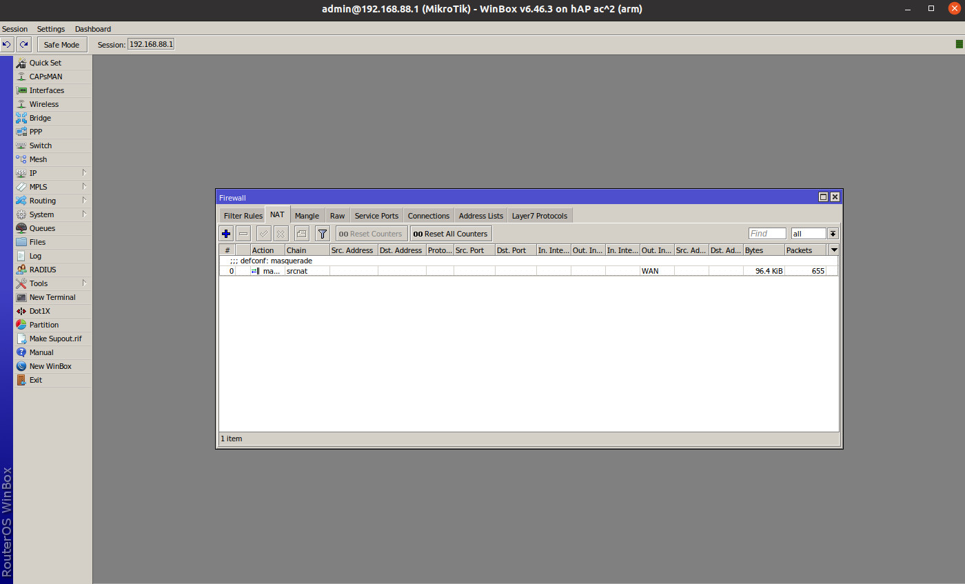
Task: Select the NAT tab
Action: [x=277, y=214]
